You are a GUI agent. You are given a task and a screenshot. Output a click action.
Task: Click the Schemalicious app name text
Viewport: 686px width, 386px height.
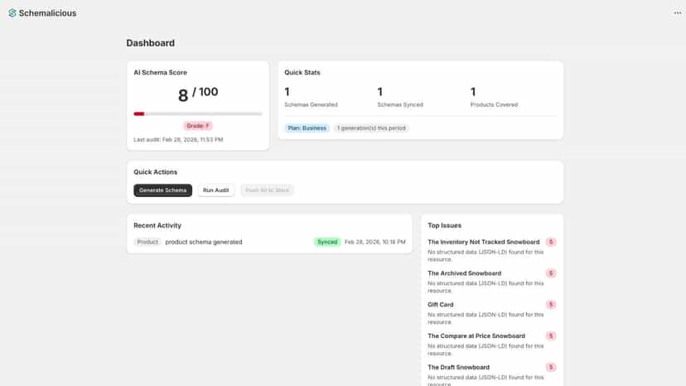pos(47,13)
